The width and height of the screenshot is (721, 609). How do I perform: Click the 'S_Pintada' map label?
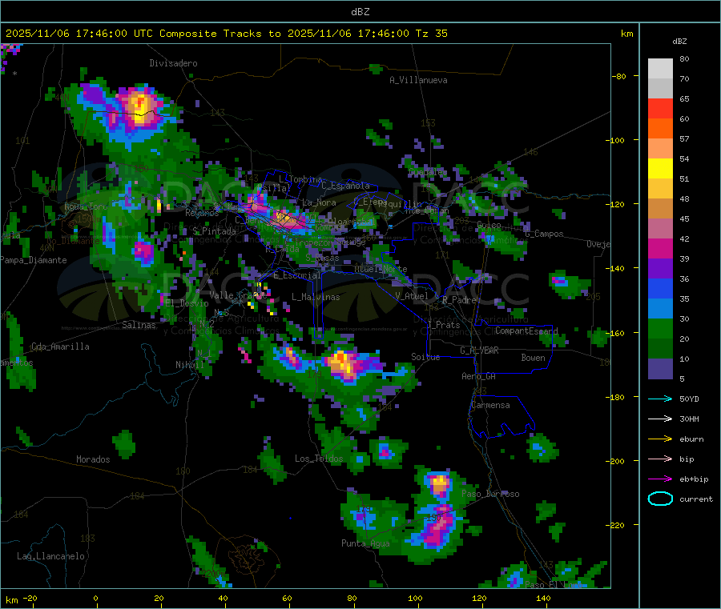click(x=214, y=231)
